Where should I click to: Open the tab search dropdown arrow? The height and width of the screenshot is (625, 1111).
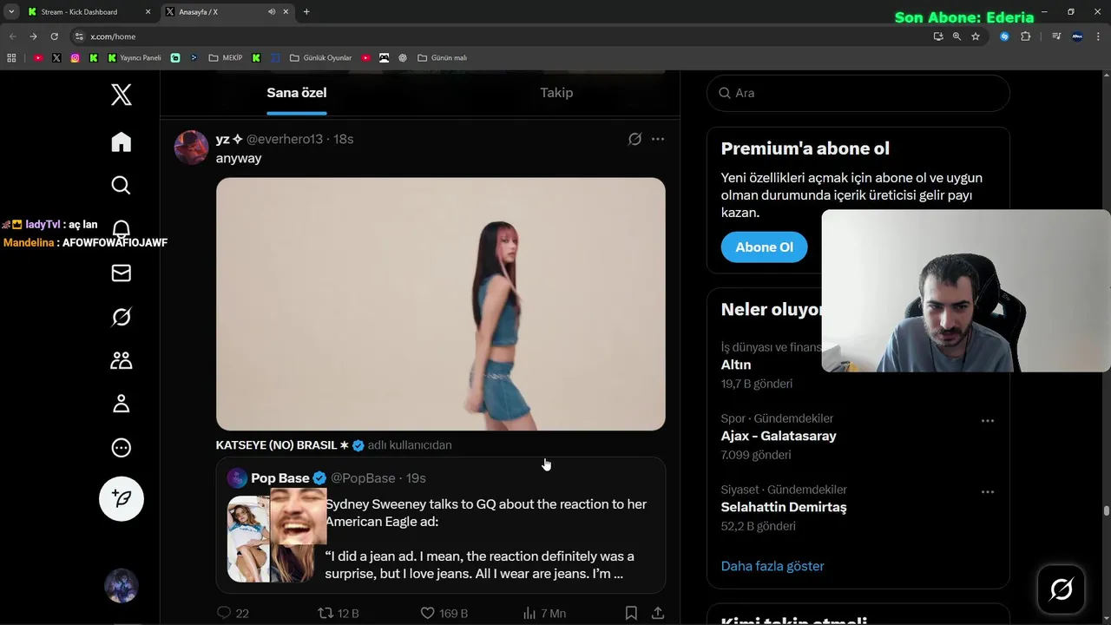(11, 12)
